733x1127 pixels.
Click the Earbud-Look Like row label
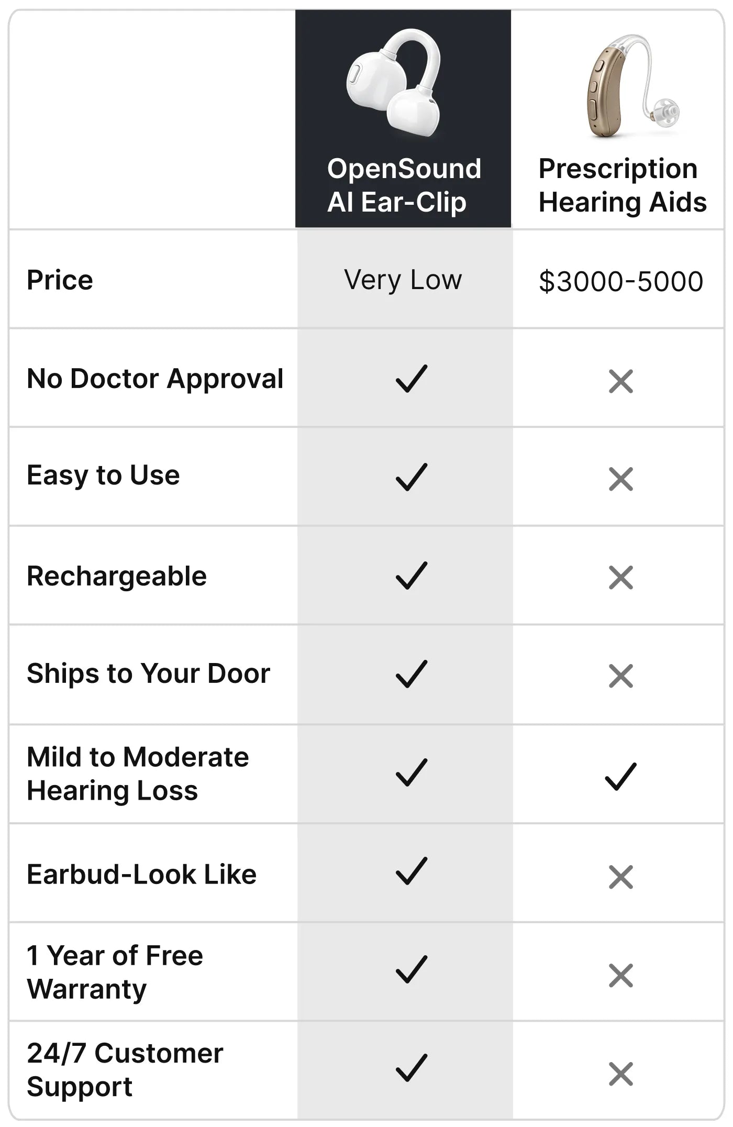[141, 874]
